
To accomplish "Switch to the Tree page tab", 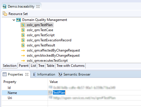I will click(41, 66).
